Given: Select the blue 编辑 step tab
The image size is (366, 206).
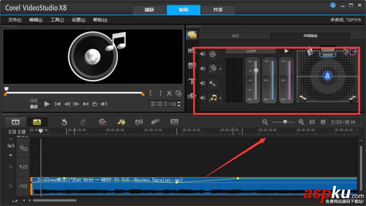Looking at the screenshot, I should 183,10.
